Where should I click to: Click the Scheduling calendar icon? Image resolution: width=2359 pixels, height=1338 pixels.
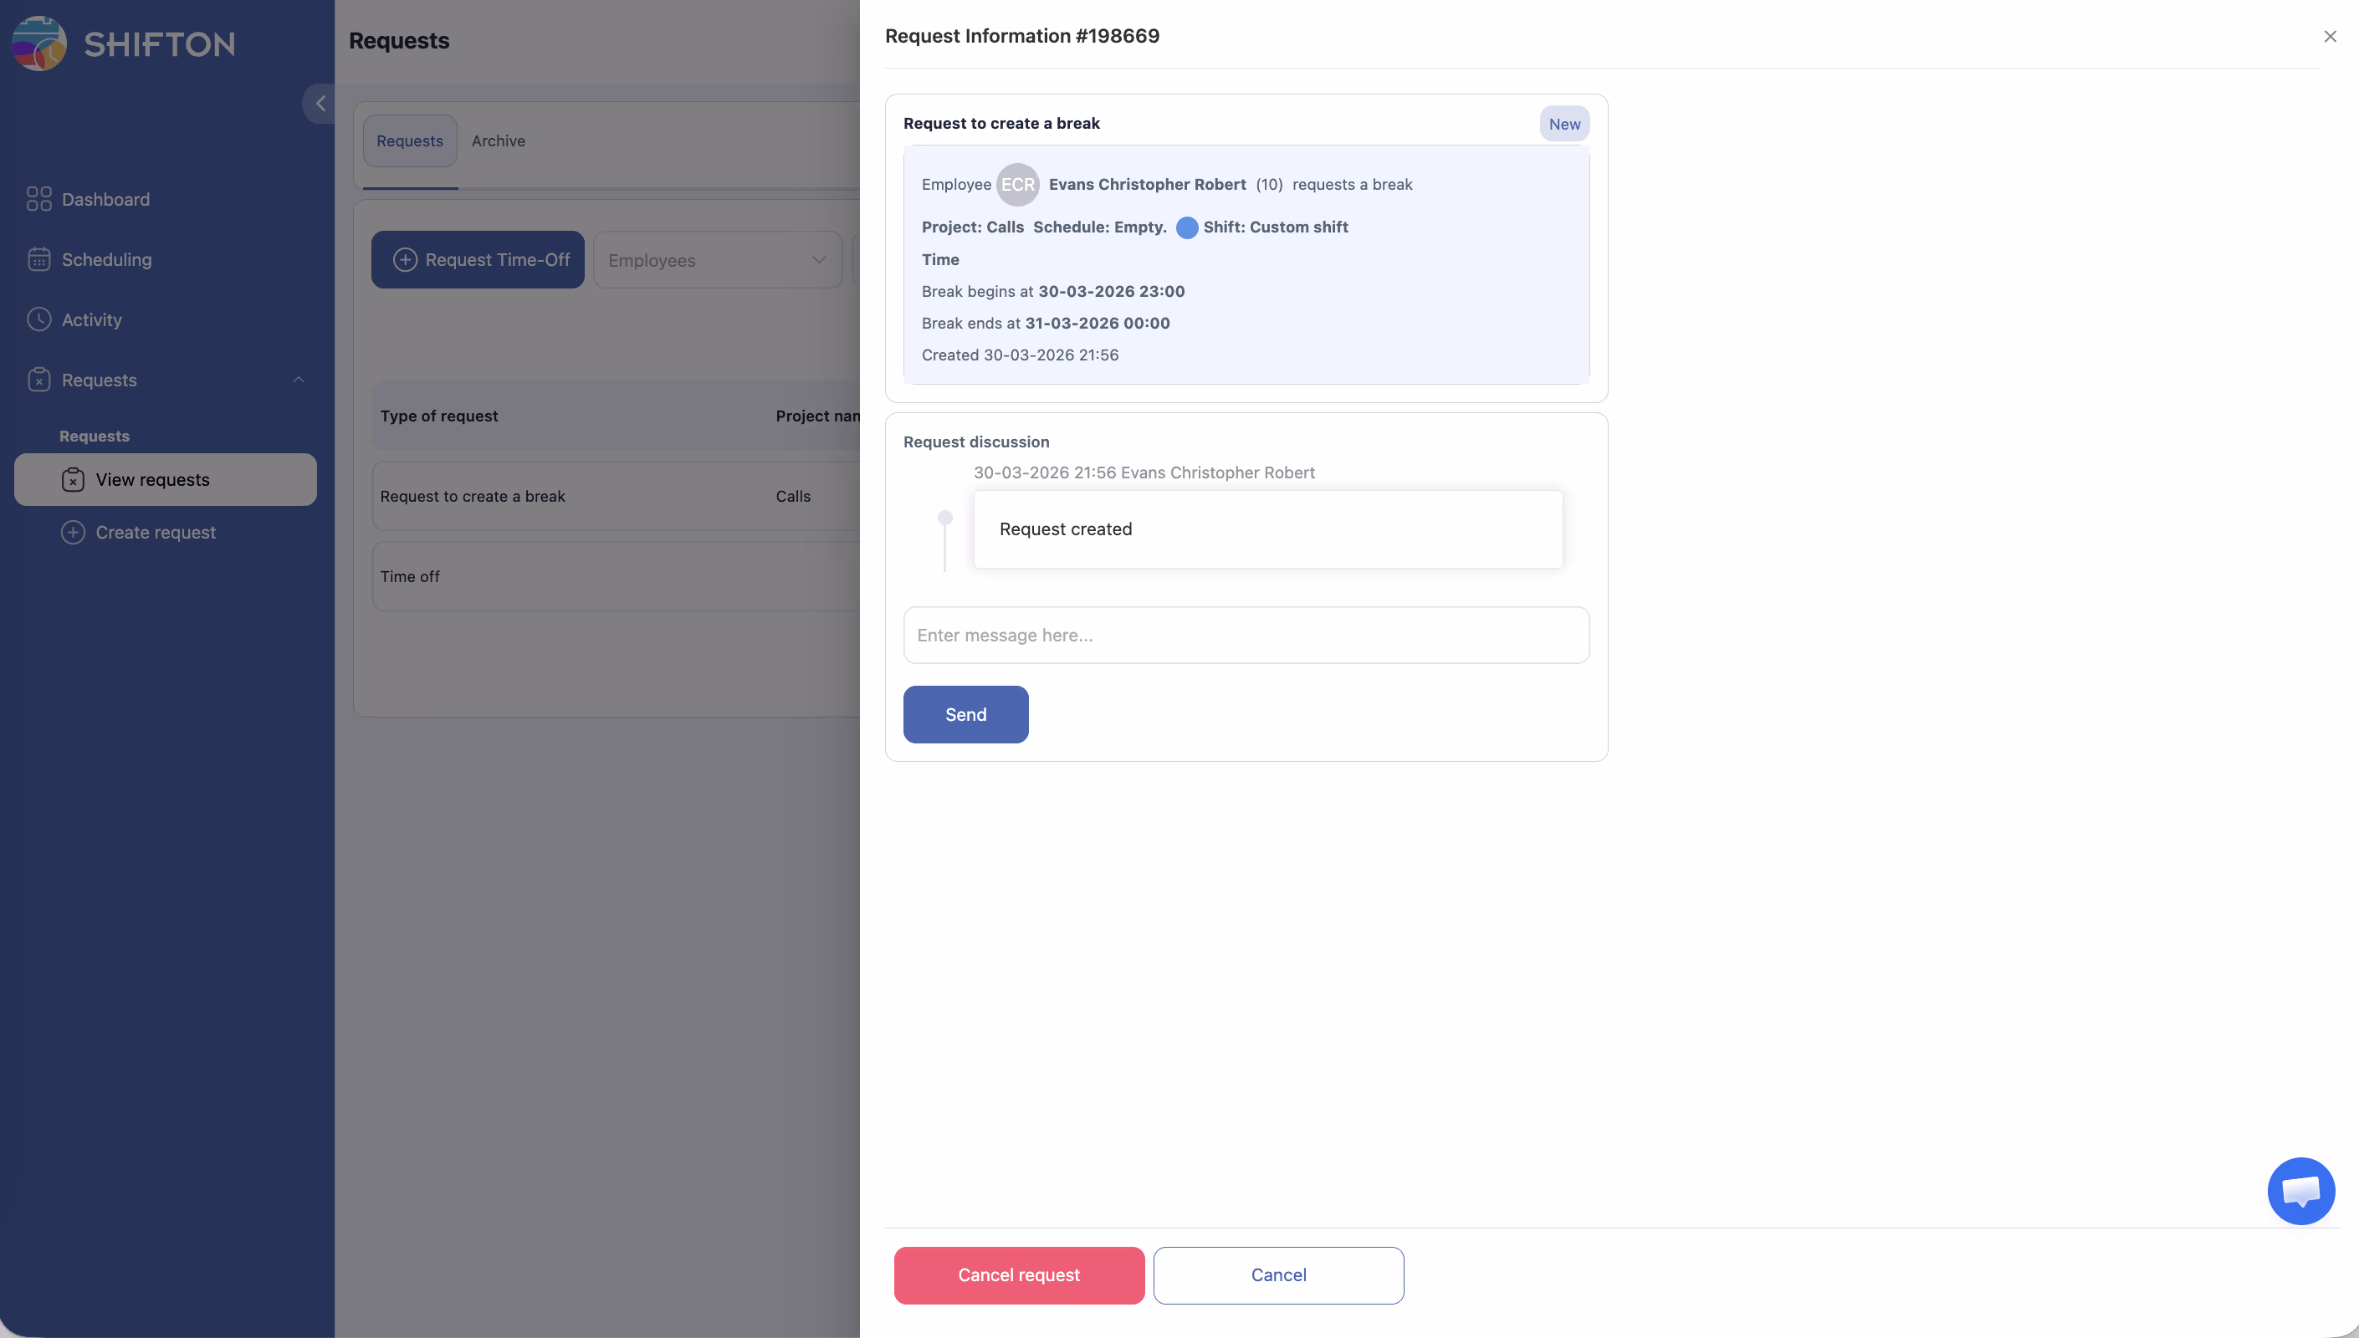point(38,259)
